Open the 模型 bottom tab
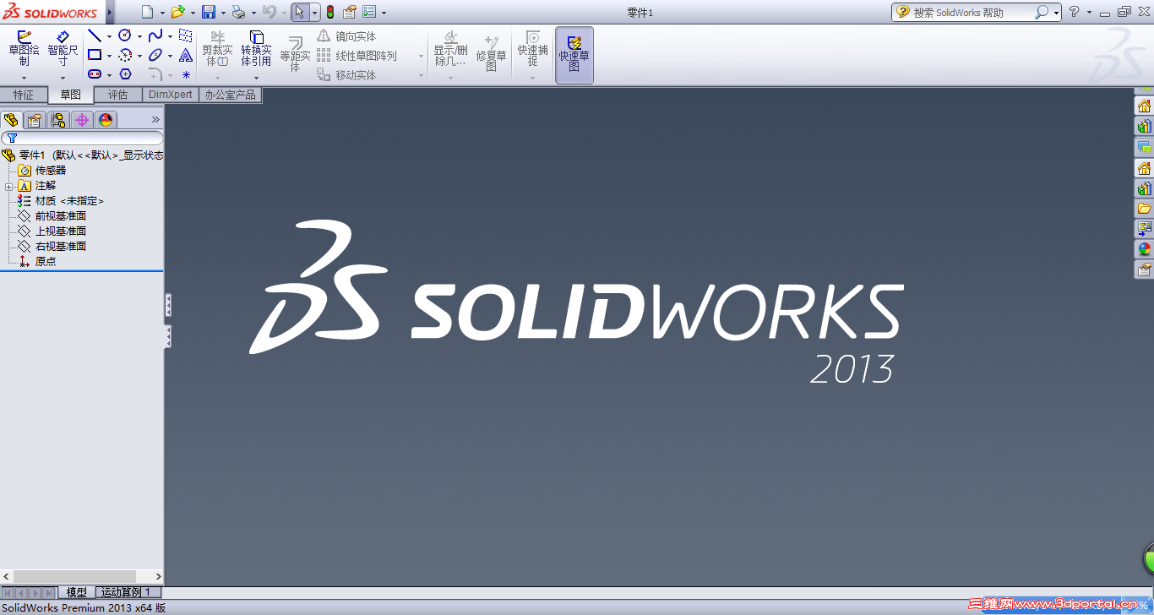Viewport: 1154px width, 615px height. (77, 592)
